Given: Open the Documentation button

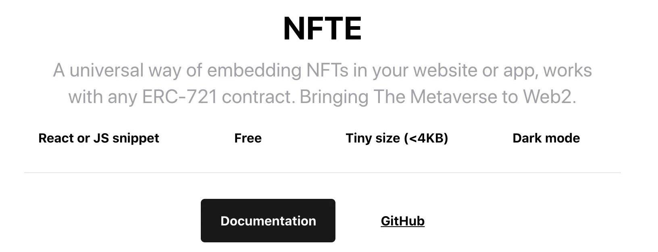Looking at the screenshot, I should (x=268, y=221).
